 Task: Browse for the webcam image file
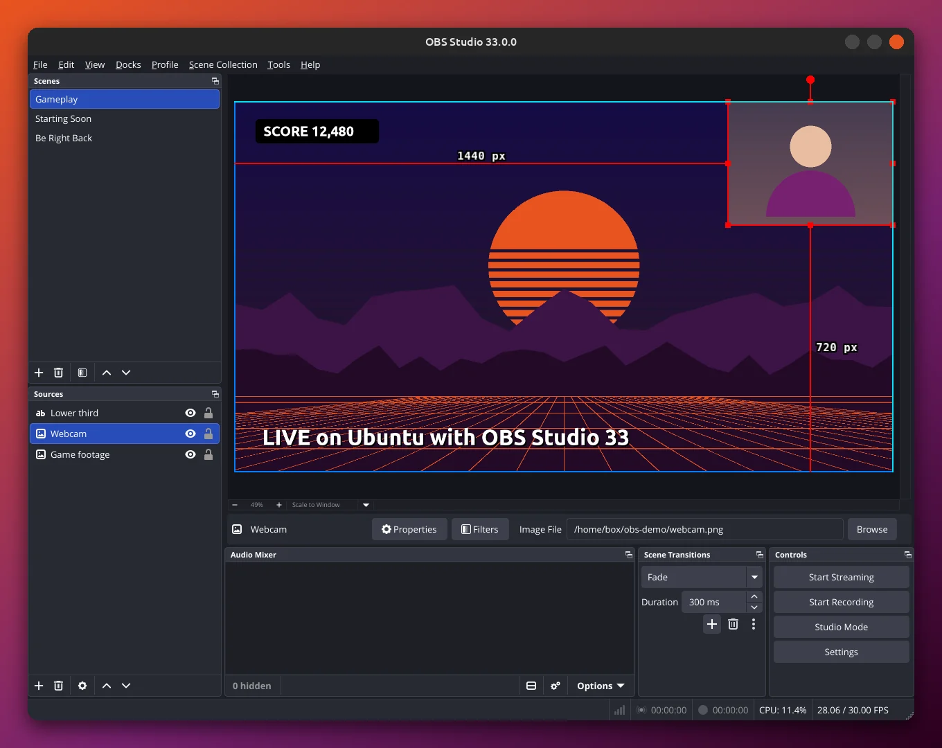pos(872,529)
